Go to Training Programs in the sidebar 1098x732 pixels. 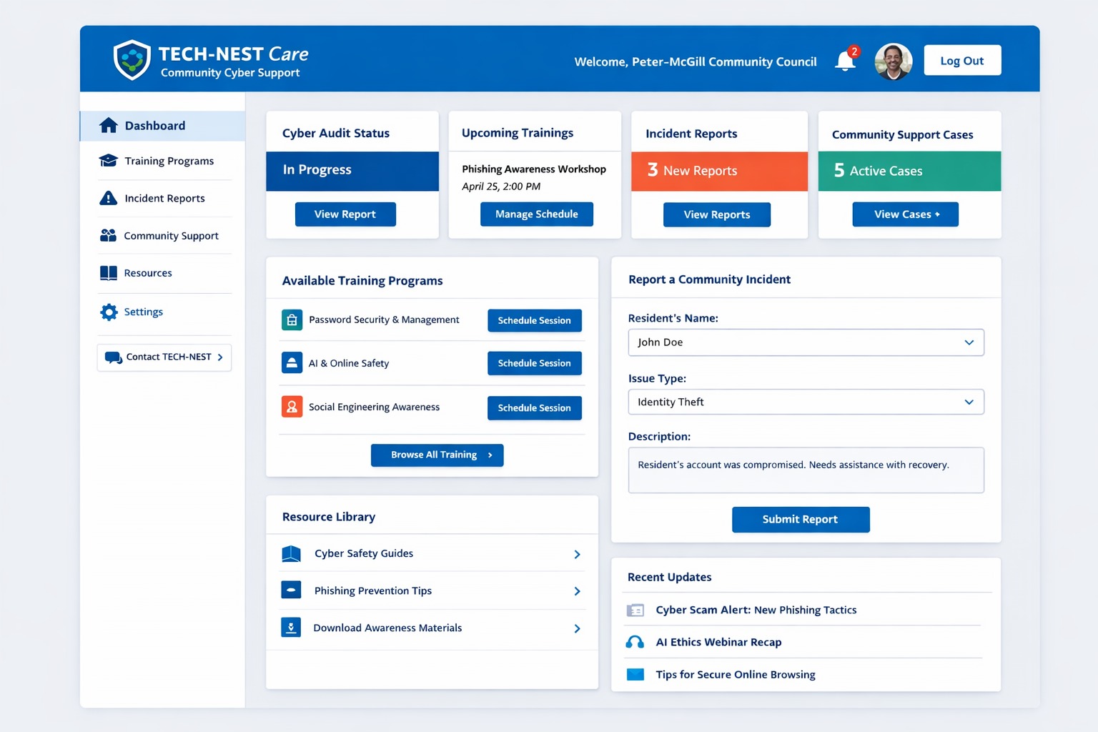coord(169,161)
